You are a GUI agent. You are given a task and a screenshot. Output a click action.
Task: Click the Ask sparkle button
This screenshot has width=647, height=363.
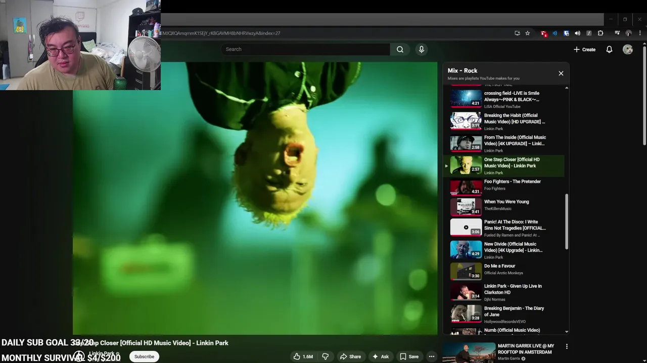pyautogui.click(x=380, y=356)
